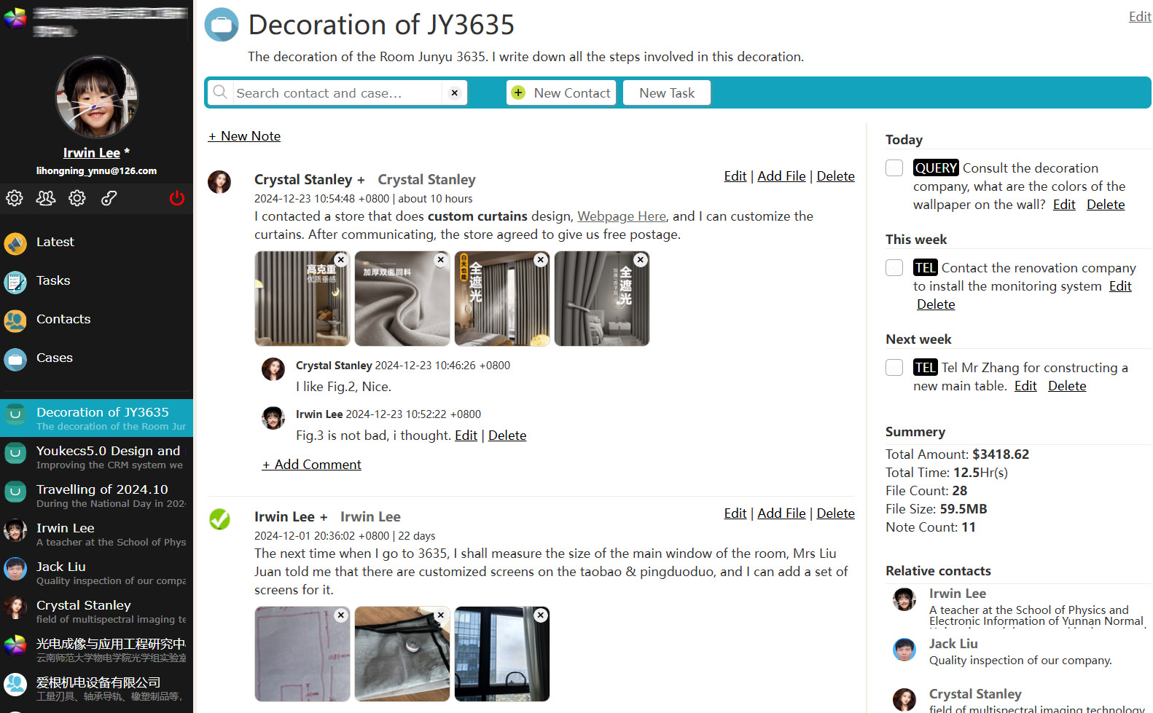The width and height of the screenshot is (1153, 713).
Task: Click the case icon beside page title
Action: [x=222, y=25]
